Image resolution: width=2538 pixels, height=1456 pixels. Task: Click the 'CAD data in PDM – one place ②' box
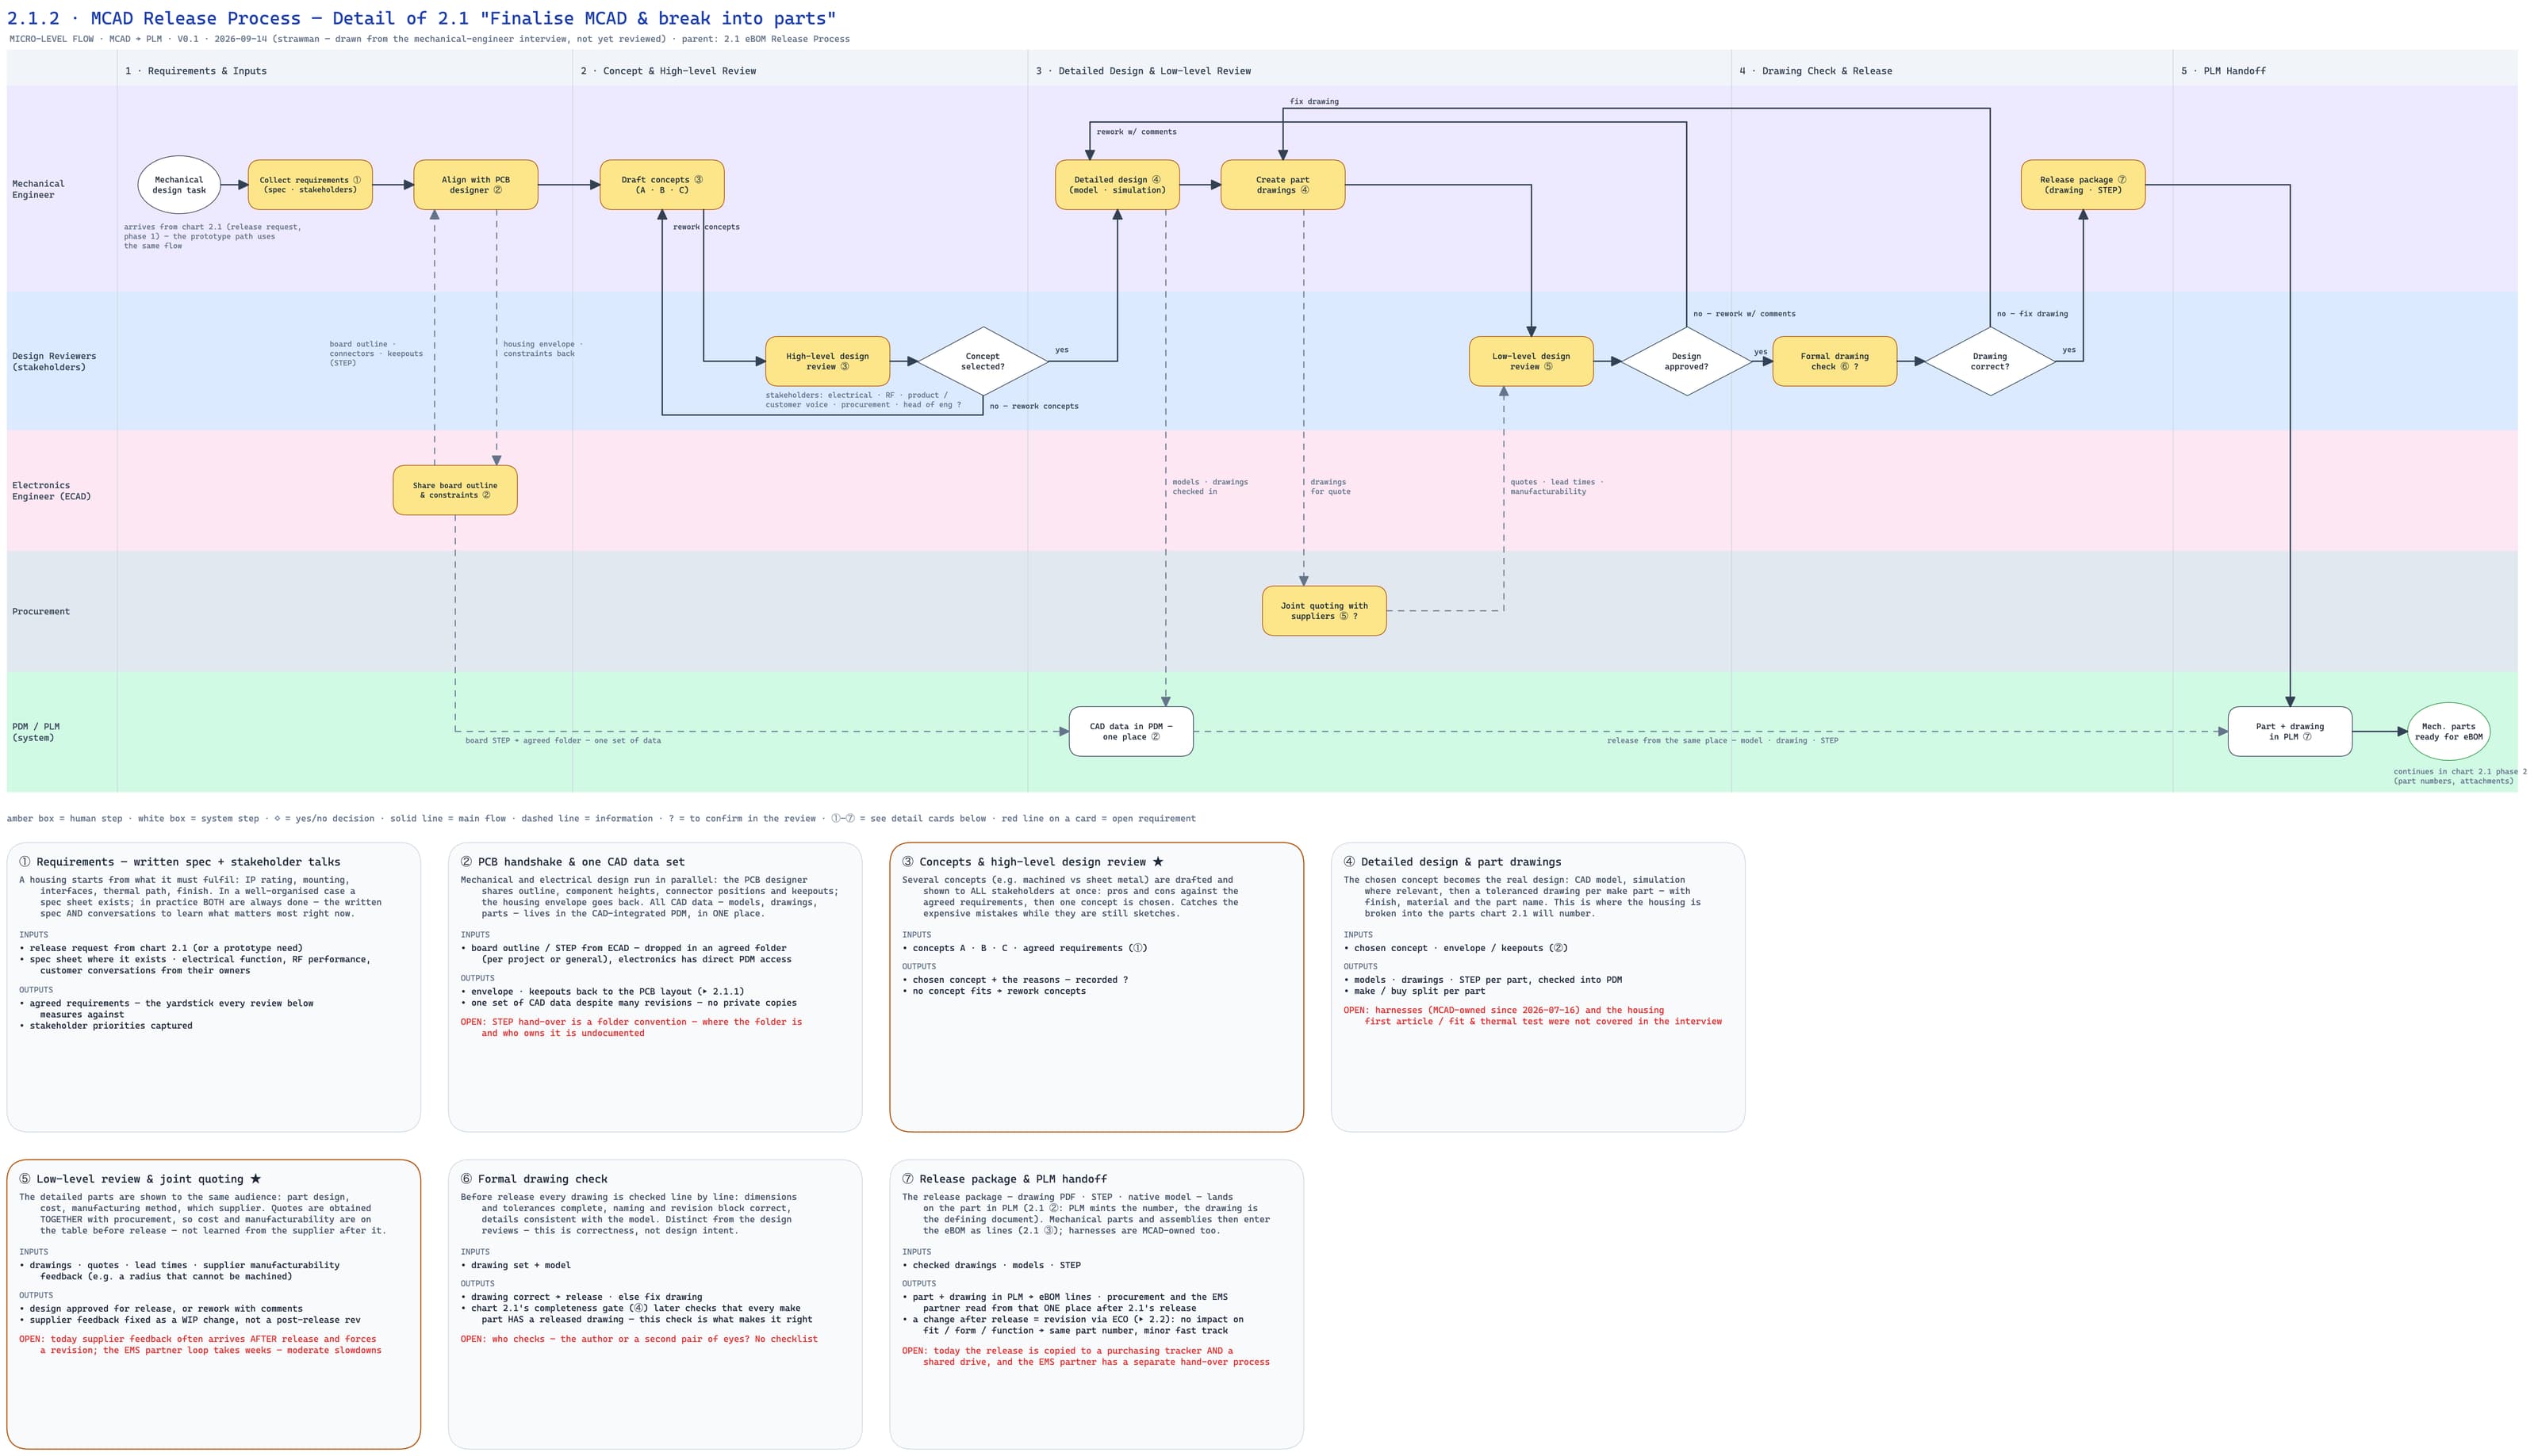point(1132,732)
